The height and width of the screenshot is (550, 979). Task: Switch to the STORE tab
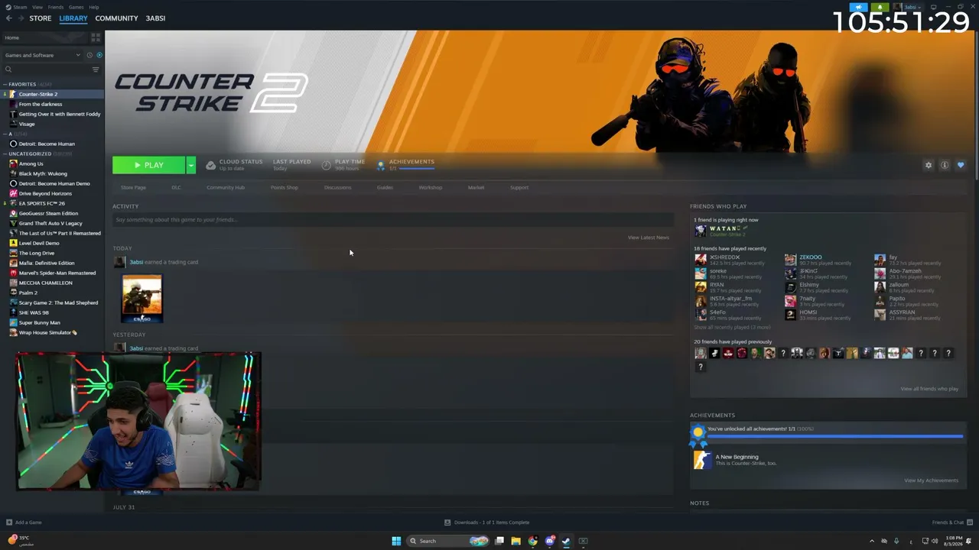41,18
